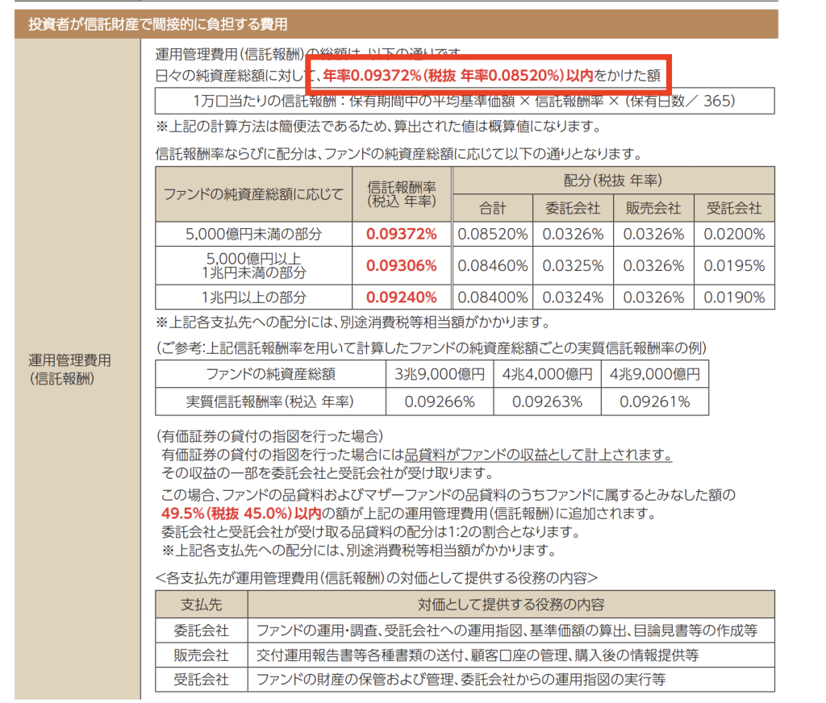
Task: Click the 合計 column header
Action: 494,209
